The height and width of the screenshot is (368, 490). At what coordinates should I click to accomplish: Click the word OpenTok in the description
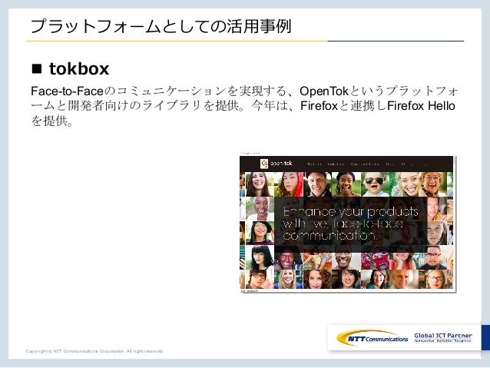click(x=324, y=91)
